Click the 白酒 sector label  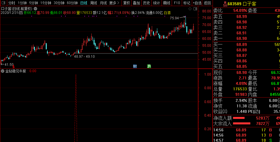(x=167, y=13)
